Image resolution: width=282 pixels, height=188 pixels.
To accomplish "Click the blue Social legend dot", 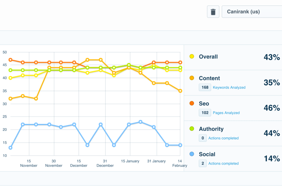I will pos(192,154).
